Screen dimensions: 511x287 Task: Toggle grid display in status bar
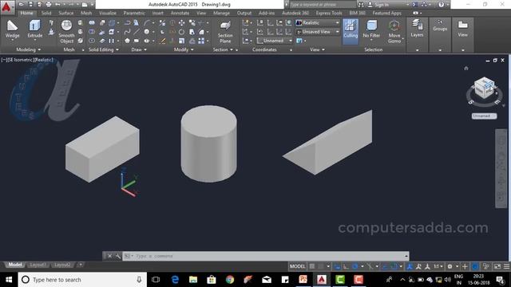click(312, 266)
